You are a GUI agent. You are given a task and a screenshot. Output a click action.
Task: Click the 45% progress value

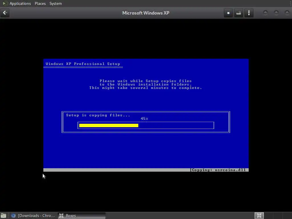click(x=144, y=119)
